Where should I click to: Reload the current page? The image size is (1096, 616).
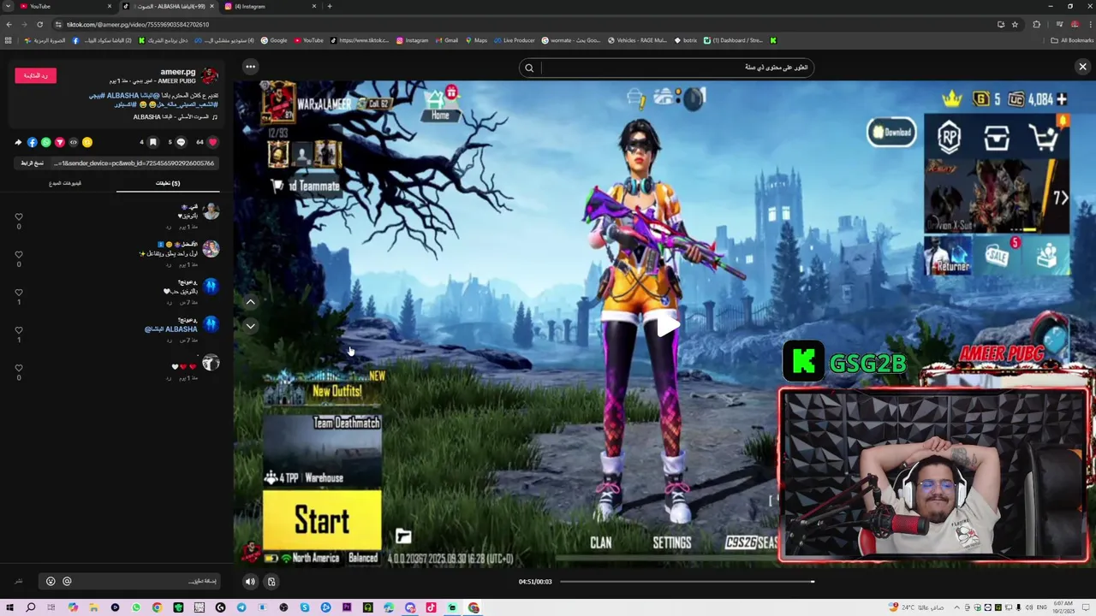tap(39, 24)
